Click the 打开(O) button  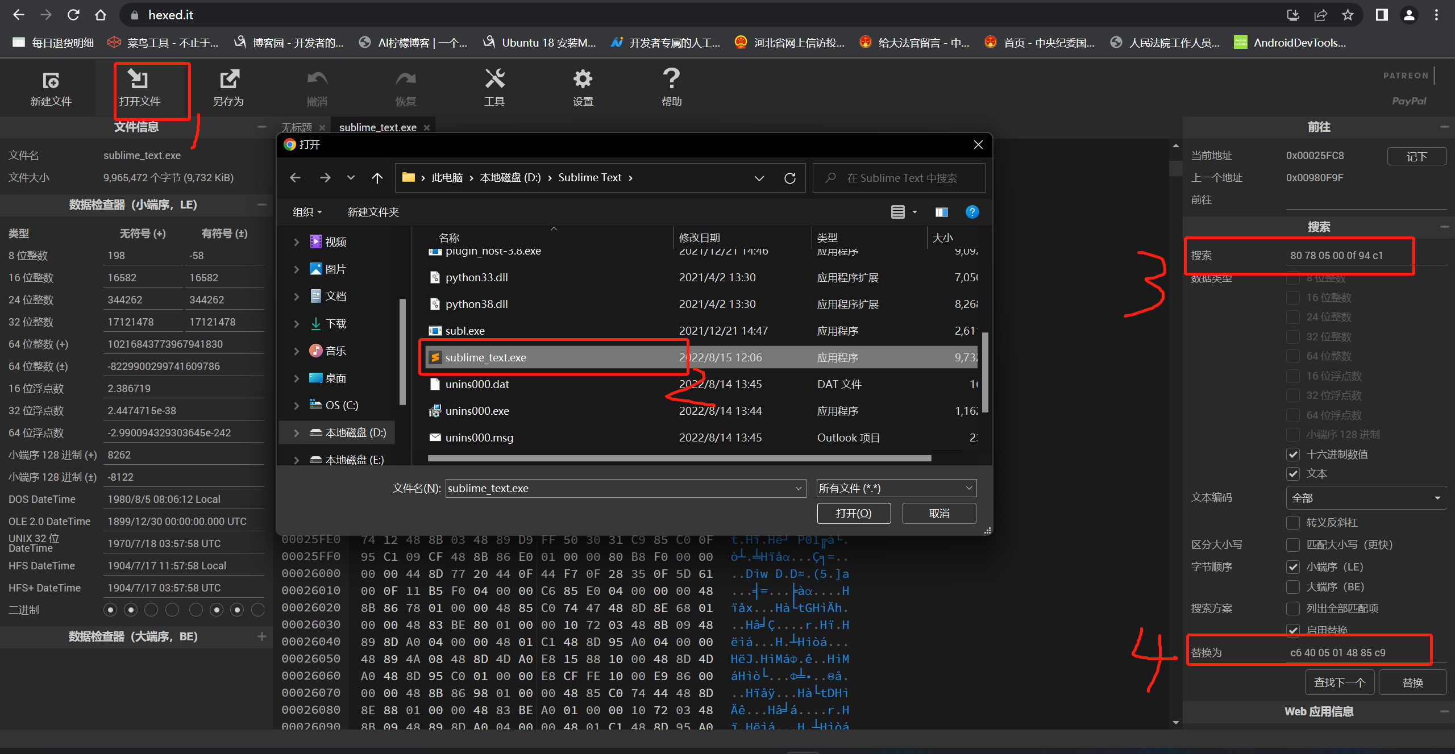coord(853,514)
